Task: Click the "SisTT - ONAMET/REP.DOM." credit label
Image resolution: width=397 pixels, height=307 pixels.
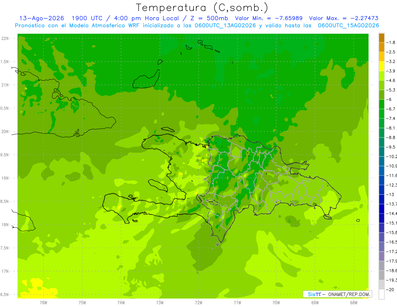Action: [x=337, y=294]
